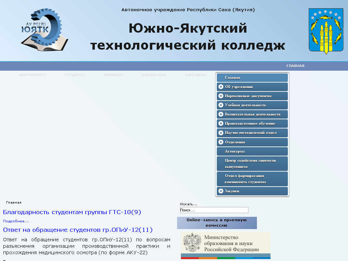Select Автокурсы in the side menu

click(235, 152)
